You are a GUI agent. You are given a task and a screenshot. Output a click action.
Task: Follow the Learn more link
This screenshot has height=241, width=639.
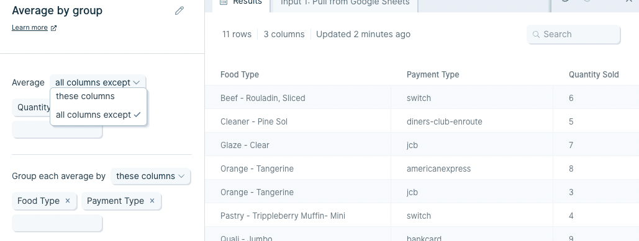tap(30, 28)
